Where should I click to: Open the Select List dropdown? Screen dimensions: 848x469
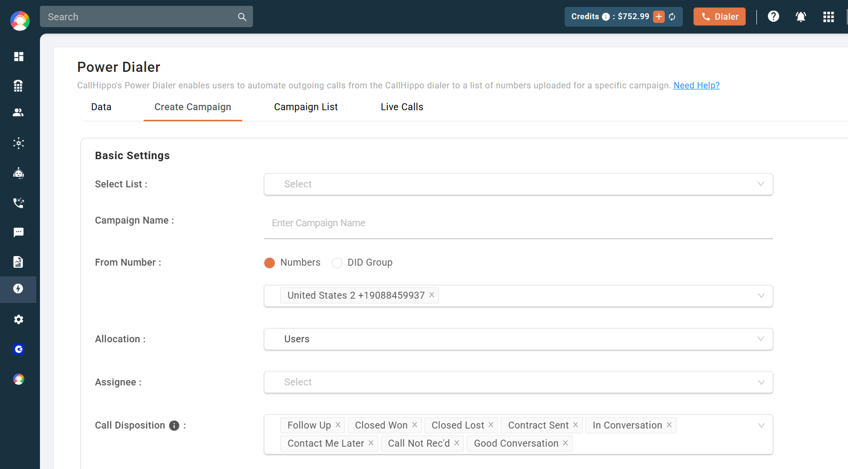pyautogui.click(x=518, y=184)
